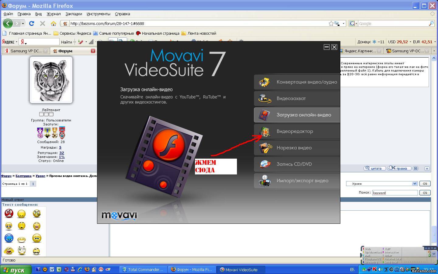Open Главная страница Яндекса bookmark
438x274 pixels.
tap(27, 33)
